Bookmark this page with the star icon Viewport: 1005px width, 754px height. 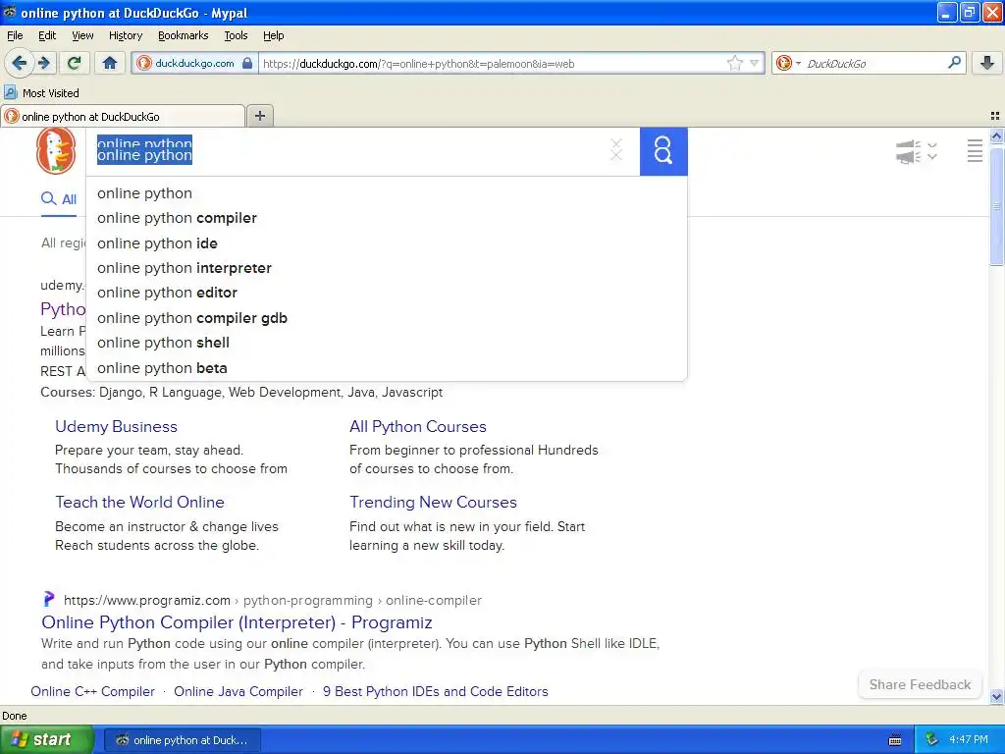tap(734, 63)
